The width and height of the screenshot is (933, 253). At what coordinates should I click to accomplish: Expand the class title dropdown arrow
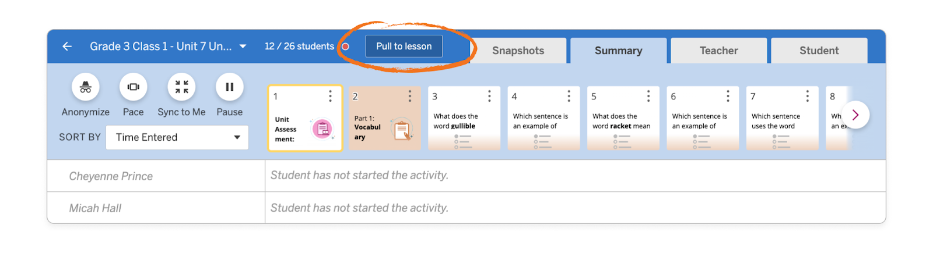point(243,47)
